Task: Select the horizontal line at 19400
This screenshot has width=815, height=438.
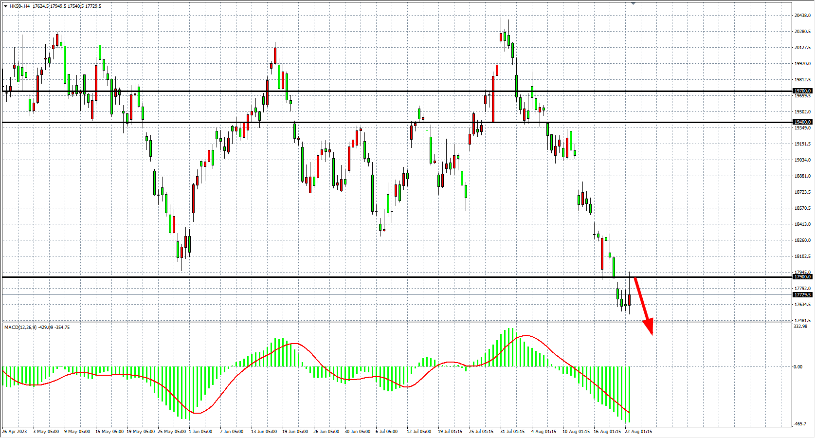Action: (341, 122)
